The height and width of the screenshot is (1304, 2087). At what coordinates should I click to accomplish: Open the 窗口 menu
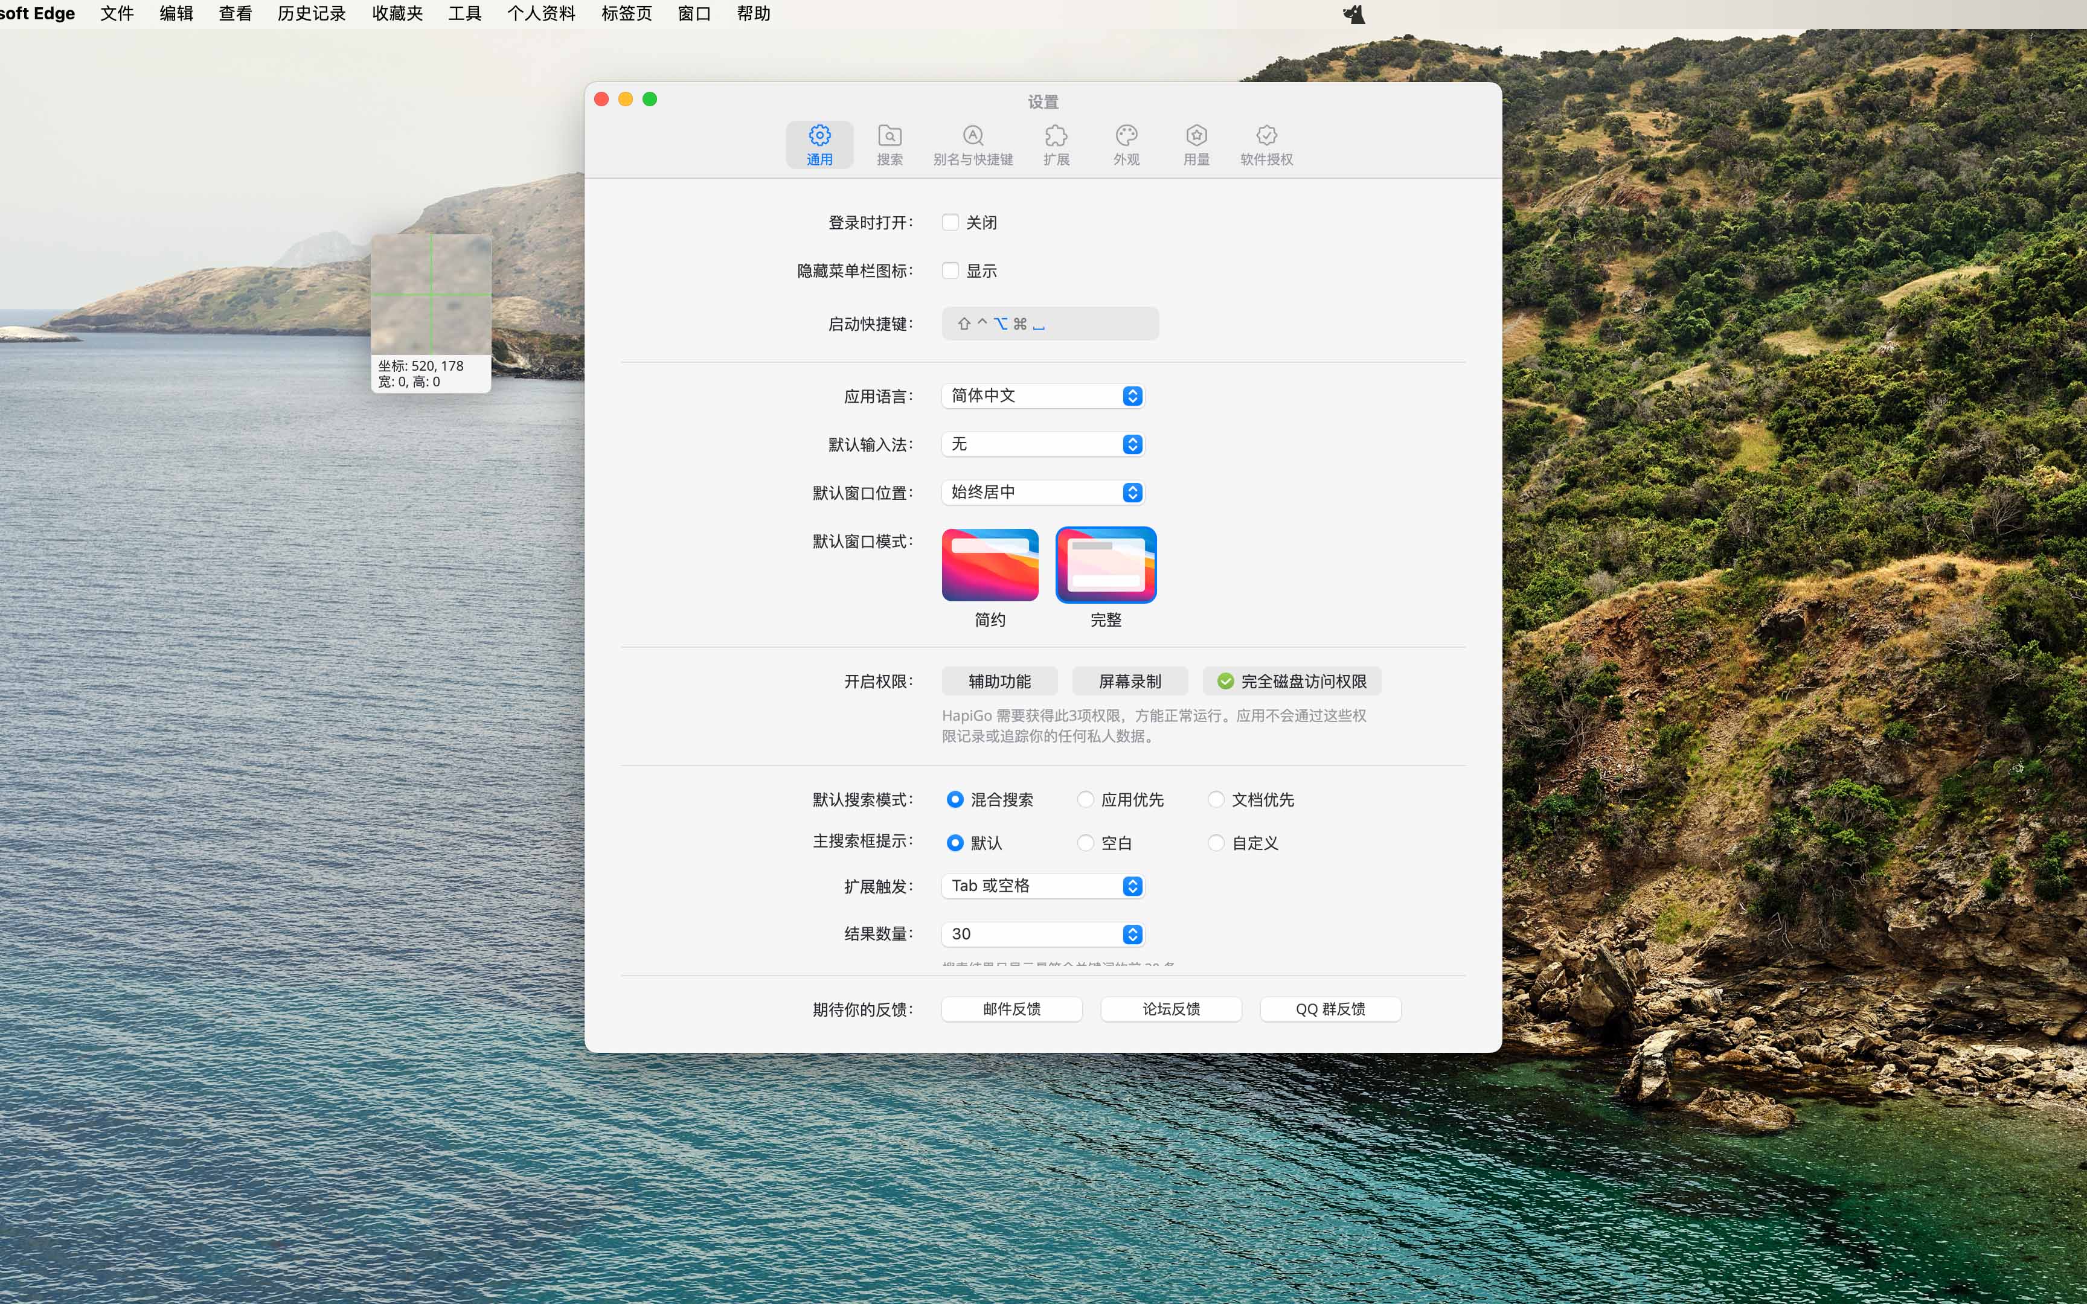694,14
